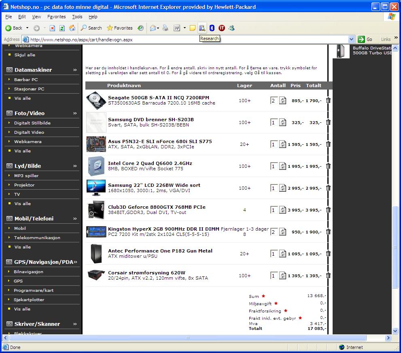Open the Telekommunikasjon sidebar link
This screenshot has width=401, height=353.
pyautogui.click(x=37, y=238)
